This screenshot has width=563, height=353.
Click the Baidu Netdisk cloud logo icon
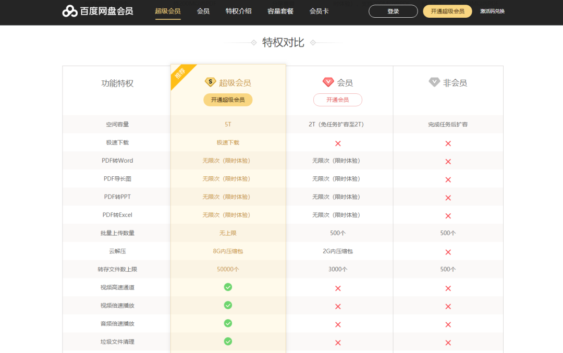pos(70,11)
